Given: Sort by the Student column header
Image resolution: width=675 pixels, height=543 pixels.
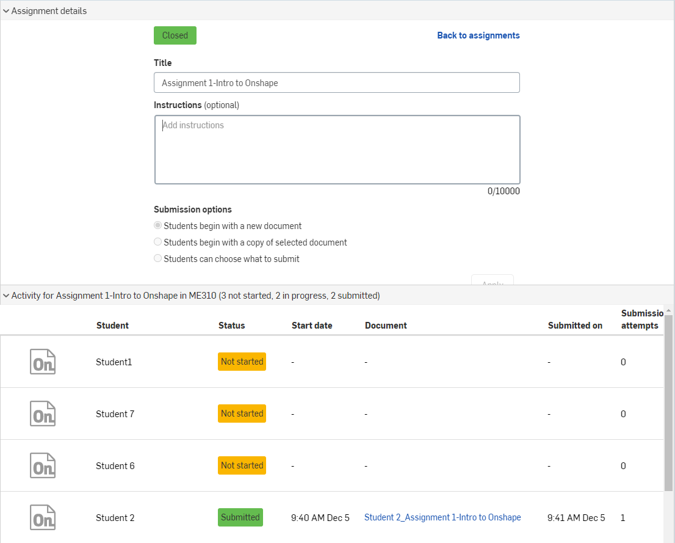Looking at the screenshot, I should (112, 326).
